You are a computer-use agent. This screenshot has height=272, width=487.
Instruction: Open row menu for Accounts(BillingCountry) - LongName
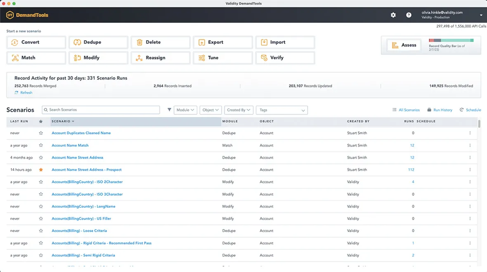coord(470,206)
